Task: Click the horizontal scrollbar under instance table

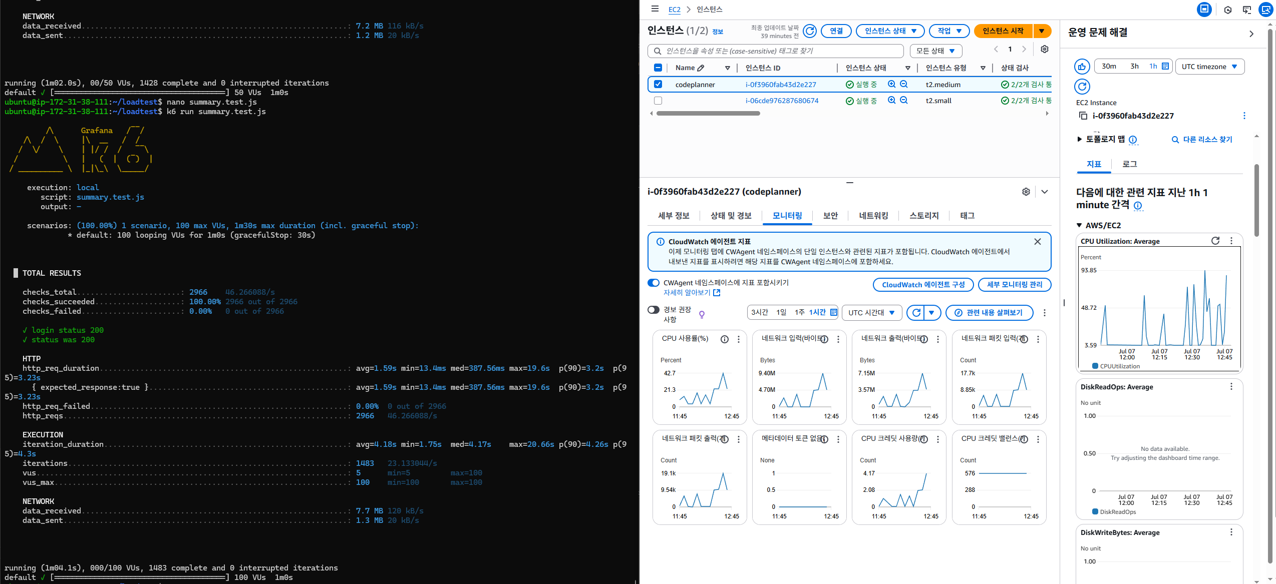Action: pos(708,114)
